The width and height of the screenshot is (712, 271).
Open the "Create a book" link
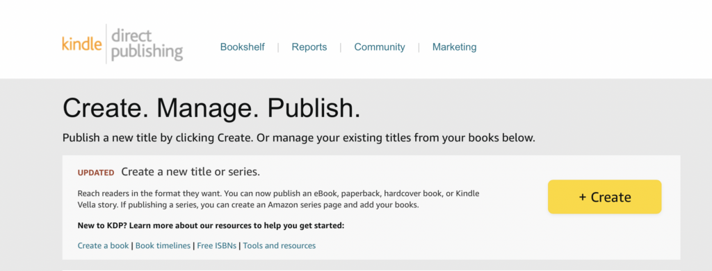(103, 245)
